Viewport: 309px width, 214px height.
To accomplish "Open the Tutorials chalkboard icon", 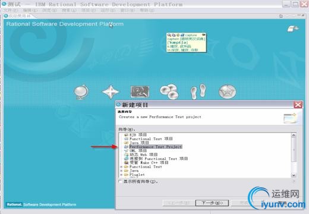I will tap(140, 92).
